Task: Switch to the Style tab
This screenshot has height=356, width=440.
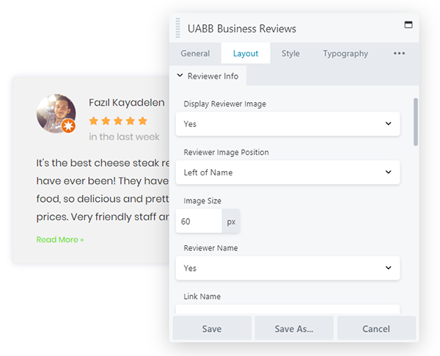Action: tap(290, 54)
